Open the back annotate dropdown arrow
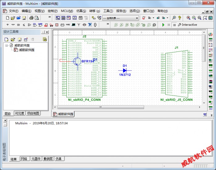 pos(153,18)
